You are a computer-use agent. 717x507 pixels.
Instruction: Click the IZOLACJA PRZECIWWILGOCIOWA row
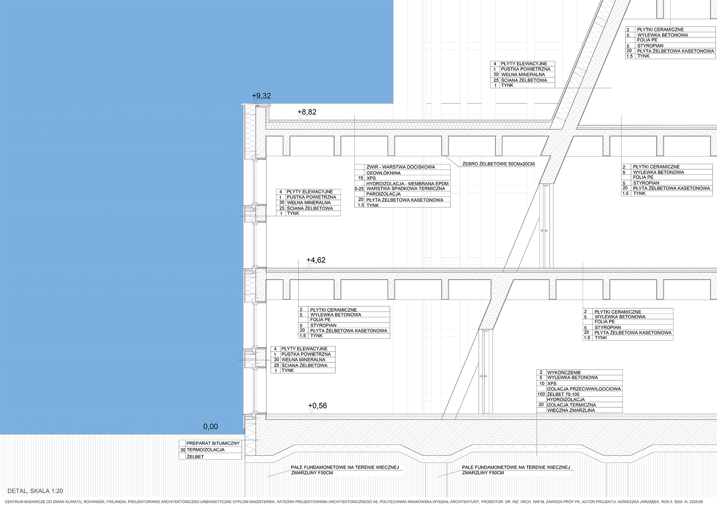pyautogui.click(x=584, y=389)
